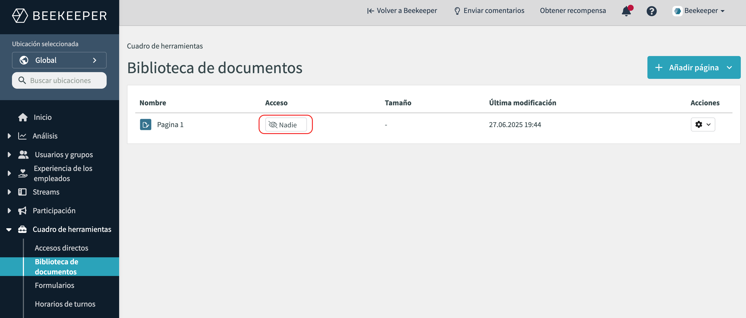Image resolution: width=746 pixels, height=318 pixels.
Task: Open the gear actions dropdown for Pagina 1
Action: 703,125
